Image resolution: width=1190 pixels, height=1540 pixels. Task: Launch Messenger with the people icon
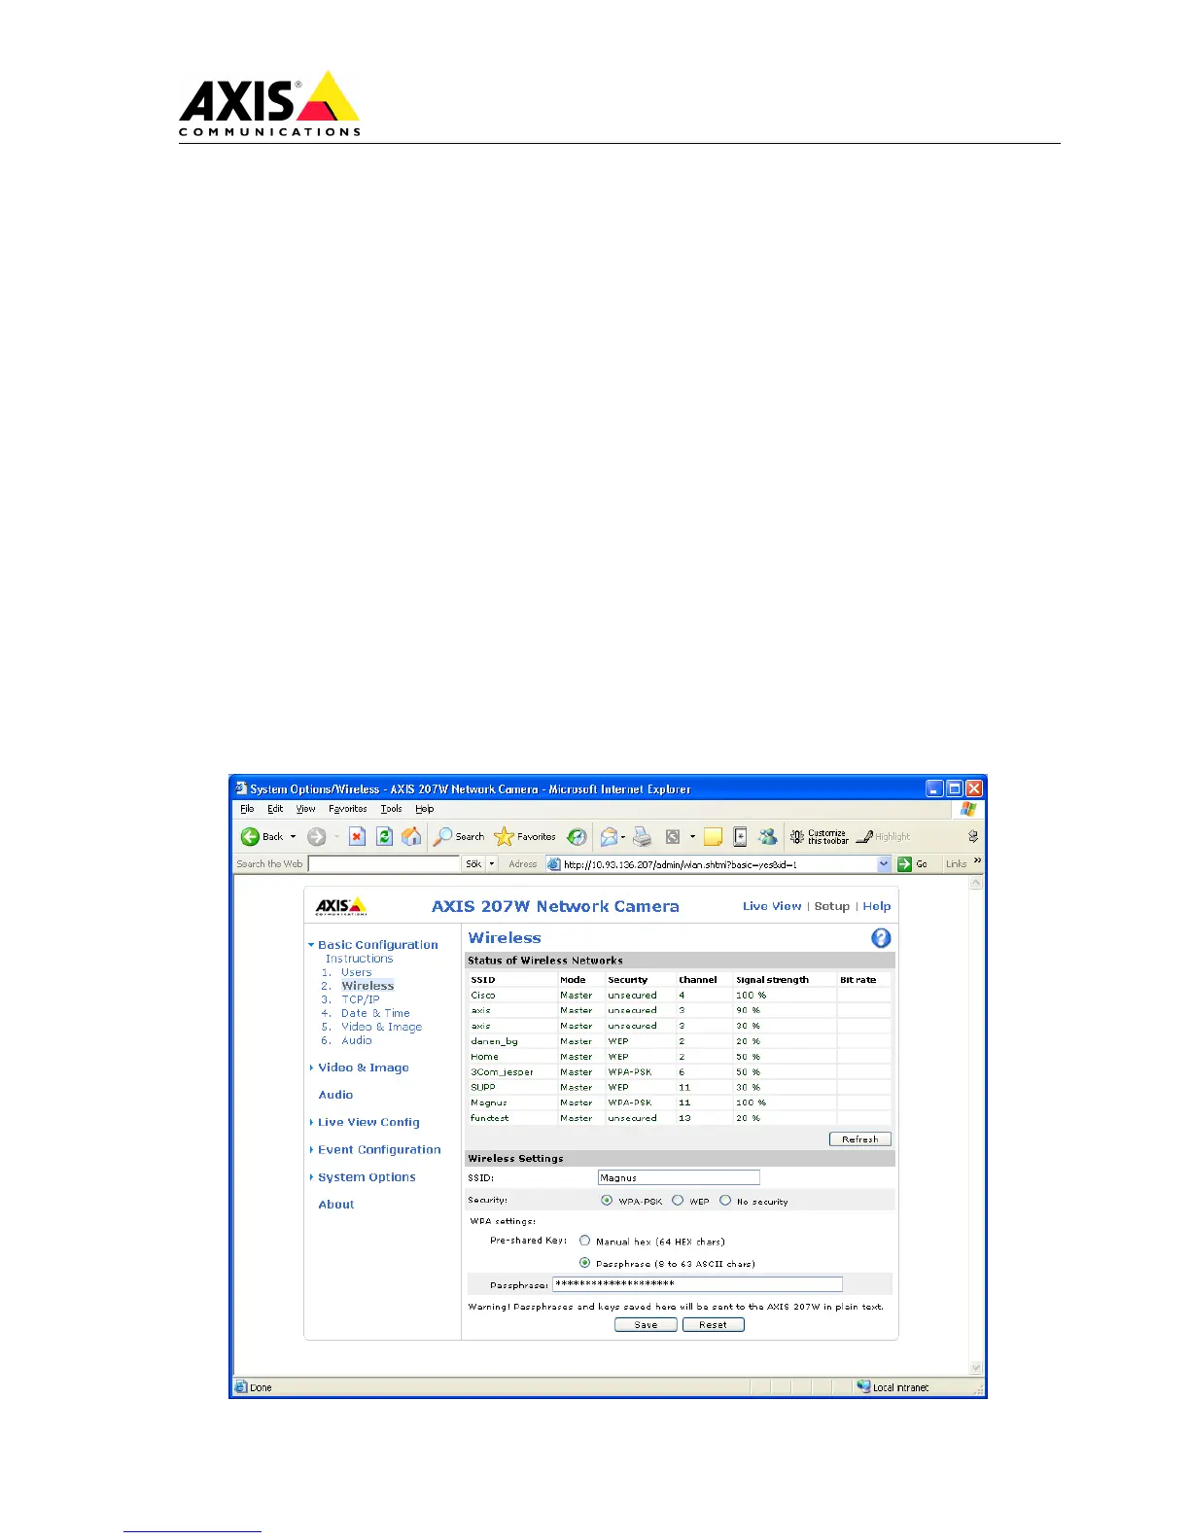[768, 836]
